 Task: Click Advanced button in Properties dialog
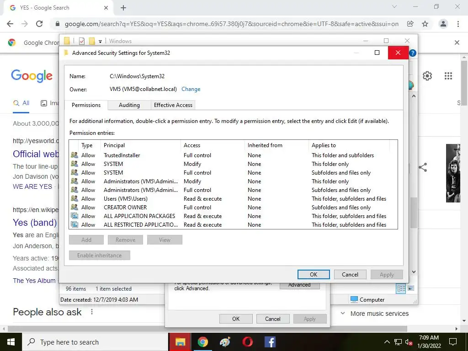coord(299,285)
